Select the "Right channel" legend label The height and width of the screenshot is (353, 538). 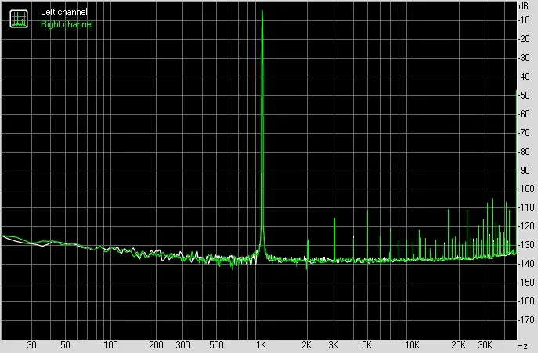[67, 25]
